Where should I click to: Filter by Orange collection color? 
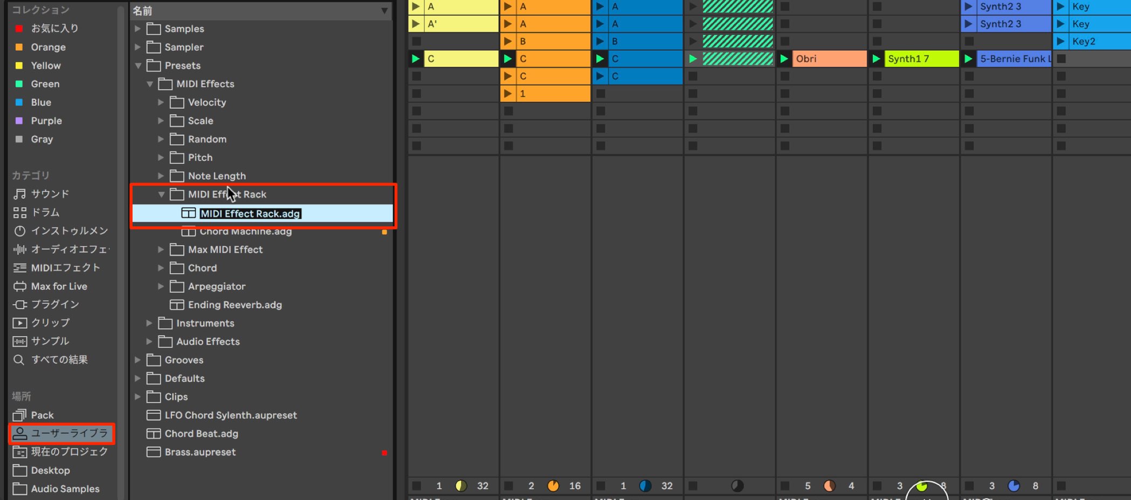point(48,47)
